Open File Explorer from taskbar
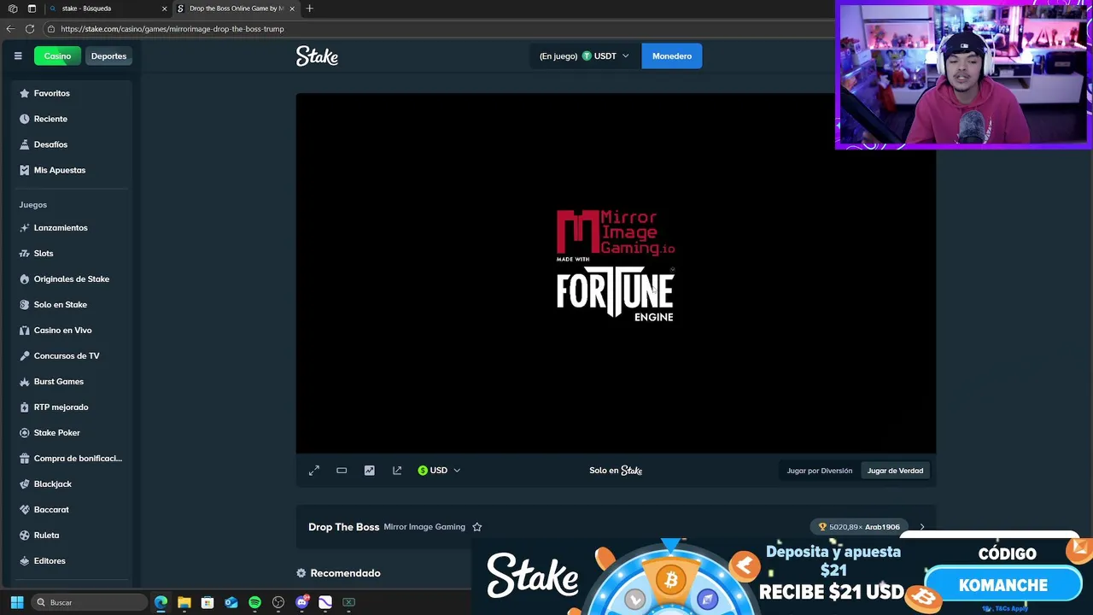Screen dimensions: 1093x615 click(184, 602)
